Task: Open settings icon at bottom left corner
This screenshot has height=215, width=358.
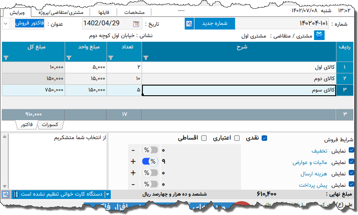Action: [x=5, y=194]
